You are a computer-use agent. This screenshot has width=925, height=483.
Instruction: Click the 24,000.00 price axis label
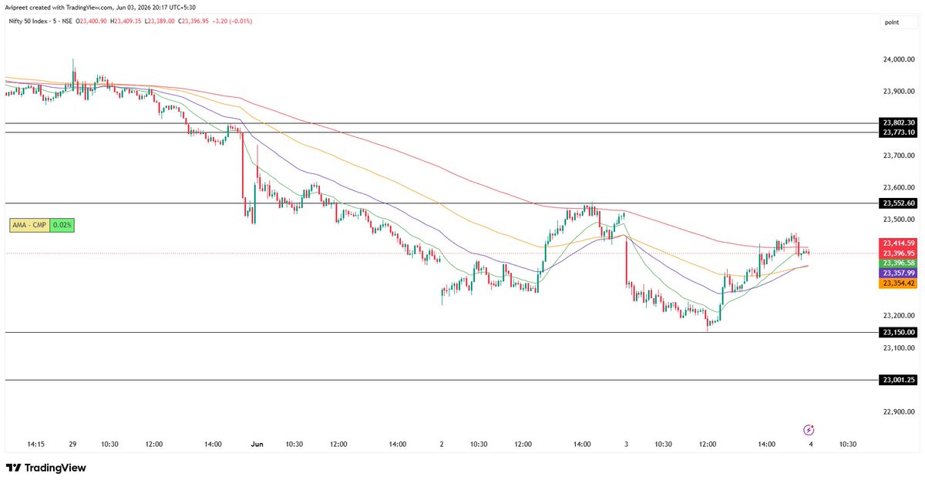click(x=900, y=59)
